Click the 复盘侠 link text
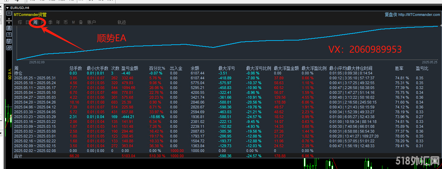The image size is (442, 169). tap(390, 15)
